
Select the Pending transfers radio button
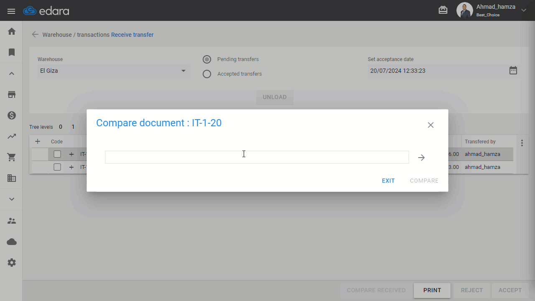tap(207, 59)
